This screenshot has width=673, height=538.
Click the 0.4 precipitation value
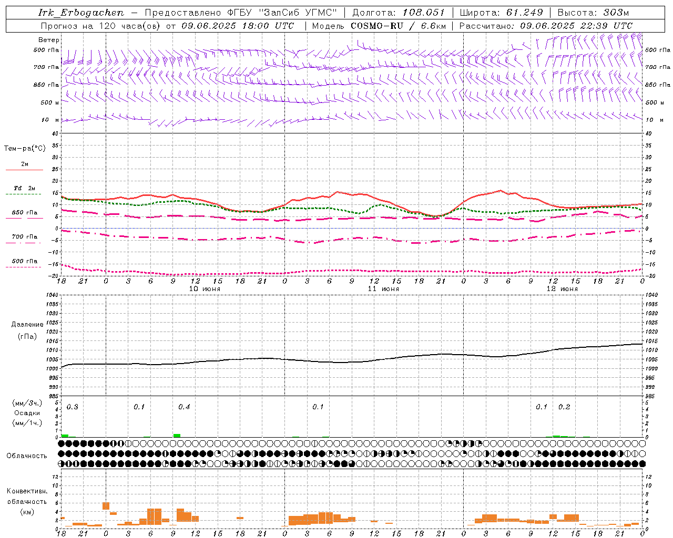pyautogui.click(x=184, y=407)
